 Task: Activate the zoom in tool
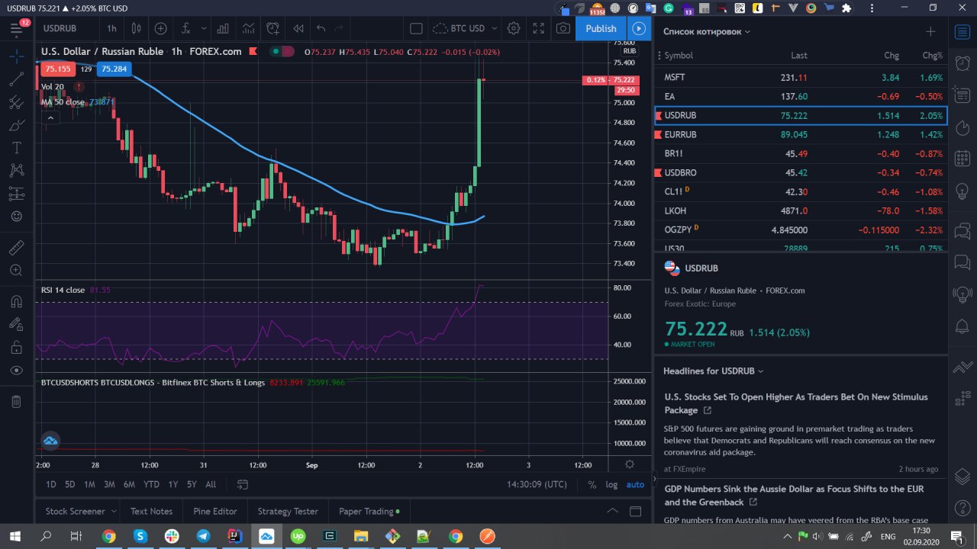[16, 270]
